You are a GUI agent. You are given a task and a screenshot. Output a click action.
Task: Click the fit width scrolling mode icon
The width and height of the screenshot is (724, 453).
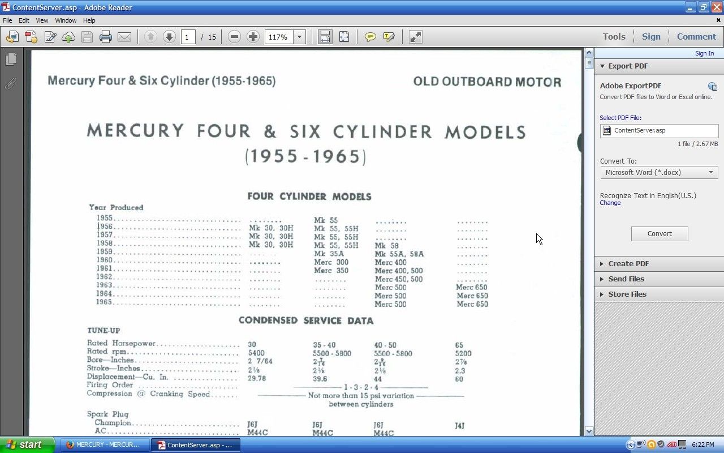pyautogui.click(x=325, y=37)
